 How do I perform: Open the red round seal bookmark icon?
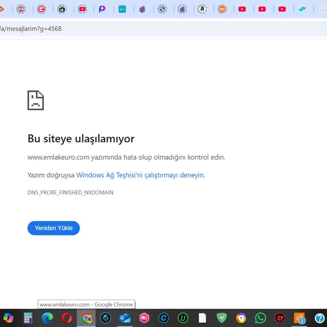[21, 9]
